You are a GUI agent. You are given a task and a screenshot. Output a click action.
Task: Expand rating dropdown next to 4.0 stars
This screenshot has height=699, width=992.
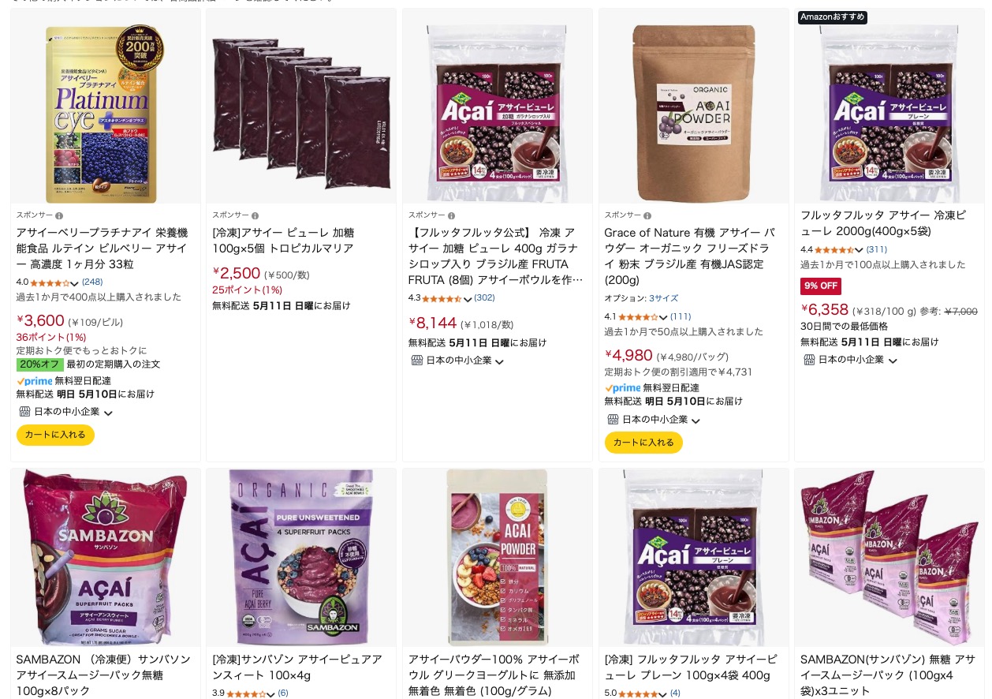pyautogui.click(x=75, y=282)
